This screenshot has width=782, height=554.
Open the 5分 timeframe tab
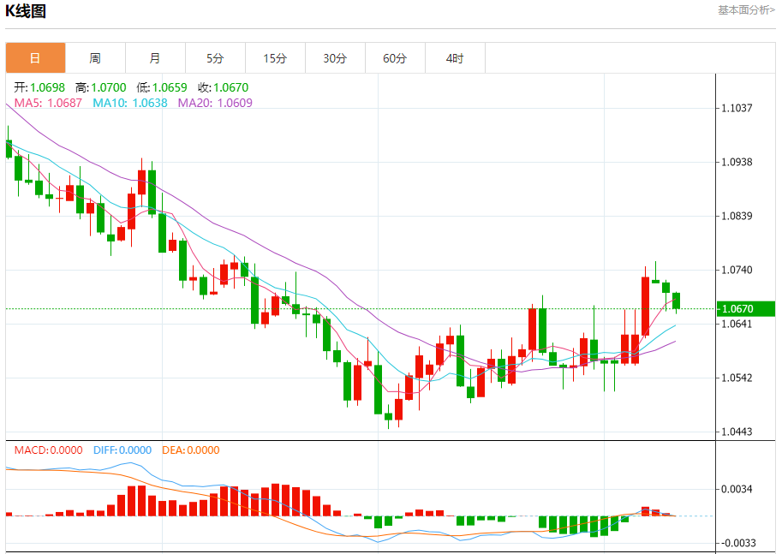pos(215,58)
